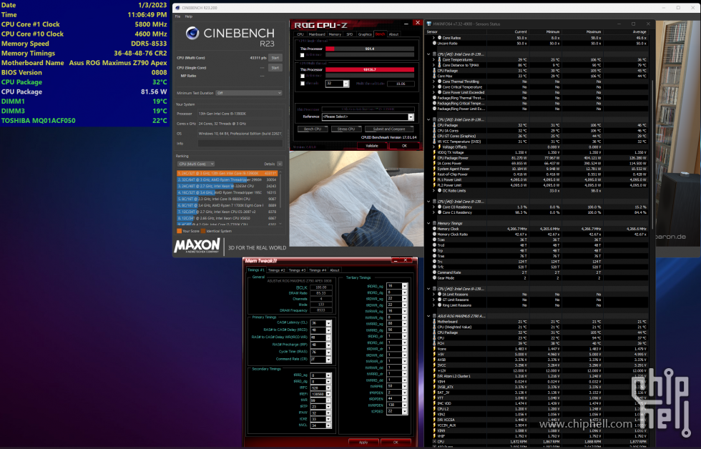This screenshot has height=449, width=701.
Task: Expand the OC Ratio Limits row
Action: 433,191
